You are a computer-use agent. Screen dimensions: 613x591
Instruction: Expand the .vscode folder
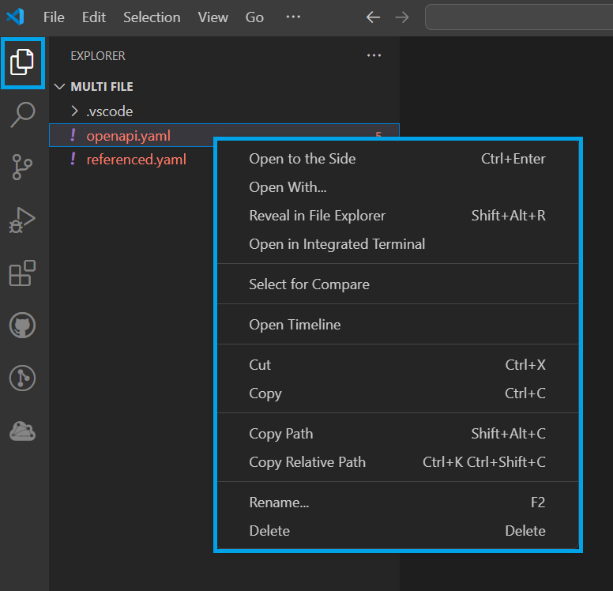(x=224, y=111)
